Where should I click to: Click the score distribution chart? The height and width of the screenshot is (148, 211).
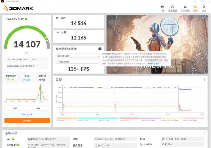[x=26, y=93]
